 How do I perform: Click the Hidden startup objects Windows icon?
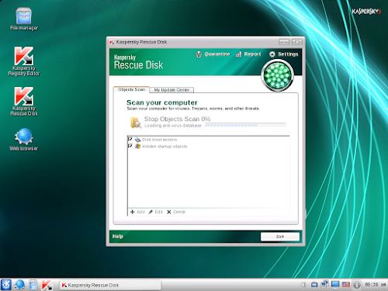tap(138, 147)
